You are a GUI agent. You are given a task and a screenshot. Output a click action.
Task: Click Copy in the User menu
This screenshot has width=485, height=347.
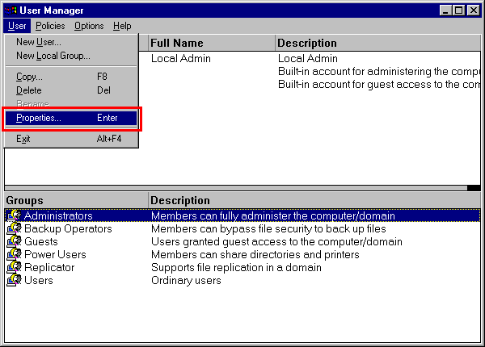pos(30,77)
